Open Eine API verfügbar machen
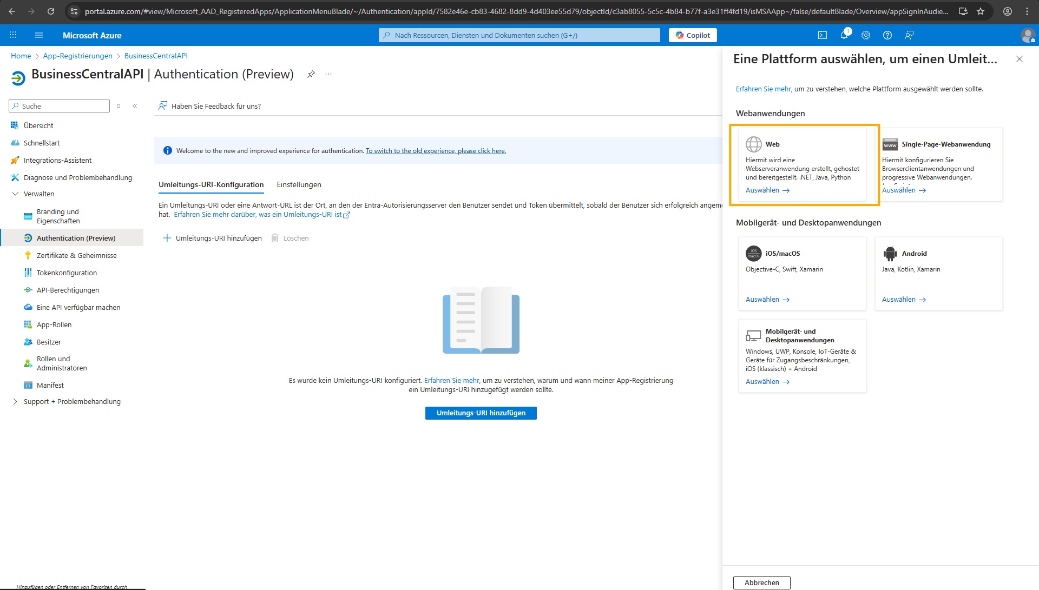This screenshot has height=590, width=1039. 78,307
